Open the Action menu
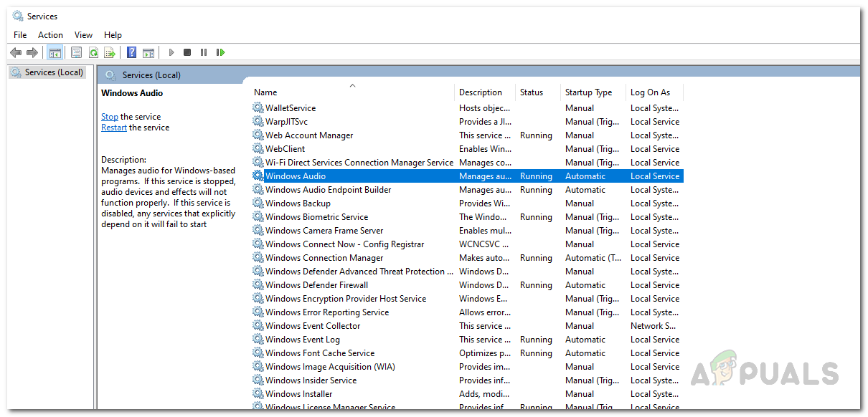The width and height of the screenshot is (868, 417). point(50,35)
